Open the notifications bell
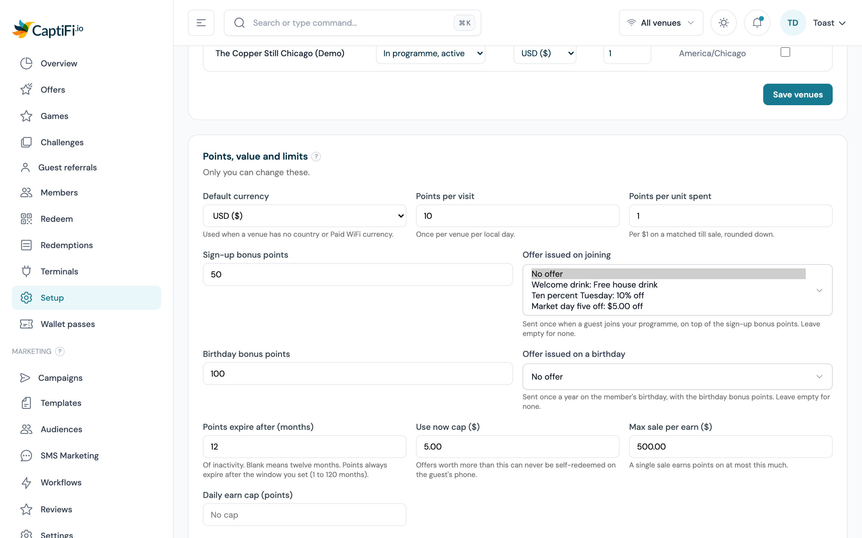The image size is (862, 538). click(x=757, y=23)
